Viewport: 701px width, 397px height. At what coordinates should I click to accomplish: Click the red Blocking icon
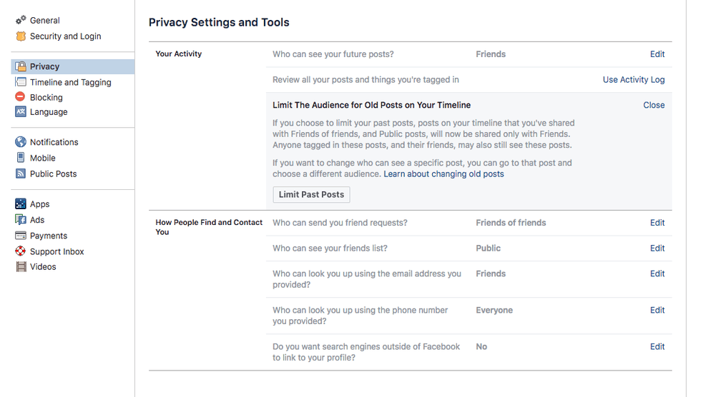21,97
